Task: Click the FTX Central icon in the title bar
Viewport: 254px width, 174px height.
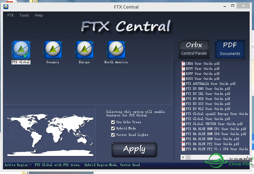Action: [6, 6]
